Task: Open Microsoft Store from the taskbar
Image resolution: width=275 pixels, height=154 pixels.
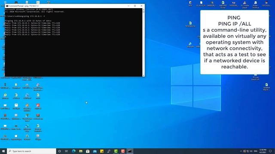Action: 88,151
